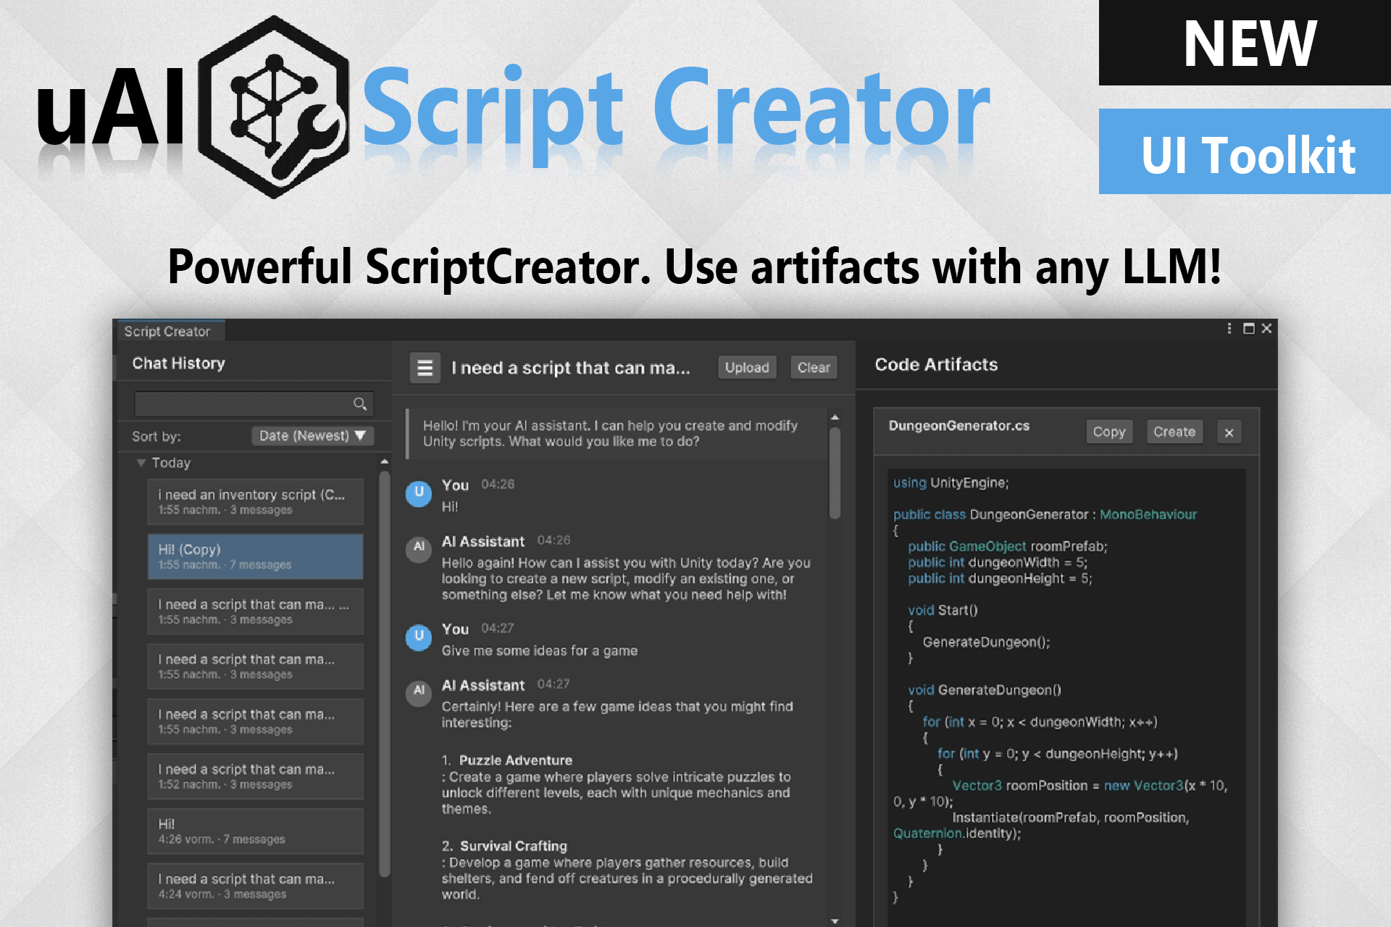This screenshot has width=1391, height=927.
Task: Click the AI Assistant avatar icon
Action: coord(418,549)
